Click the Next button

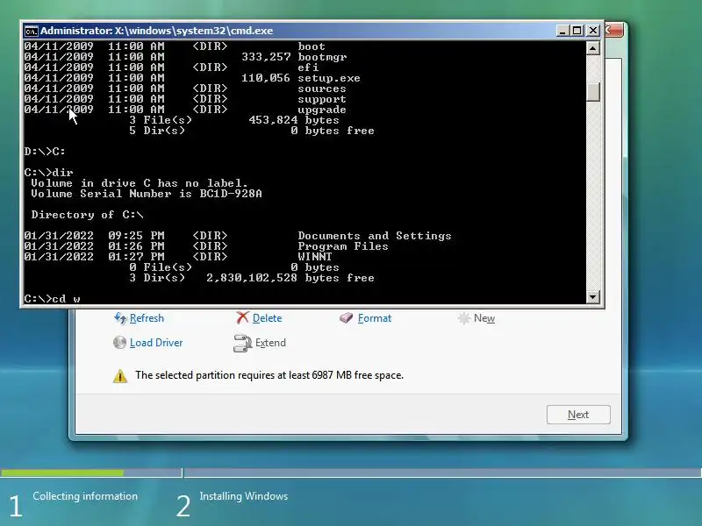click(578, 415)
